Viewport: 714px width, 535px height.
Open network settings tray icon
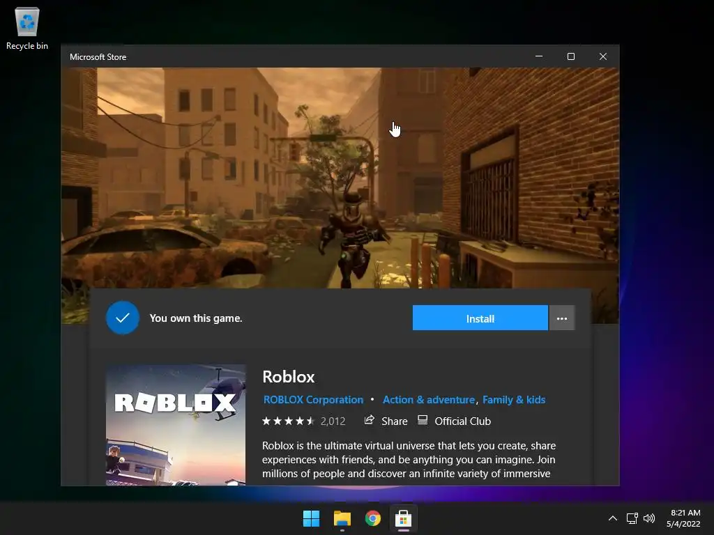(x=632, y=518)
